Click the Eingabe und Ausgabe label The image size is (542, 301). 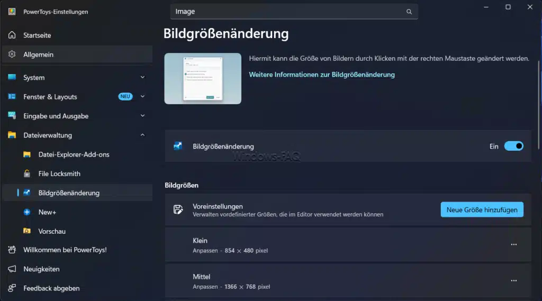pyautogui.click(x=56, y=116)
